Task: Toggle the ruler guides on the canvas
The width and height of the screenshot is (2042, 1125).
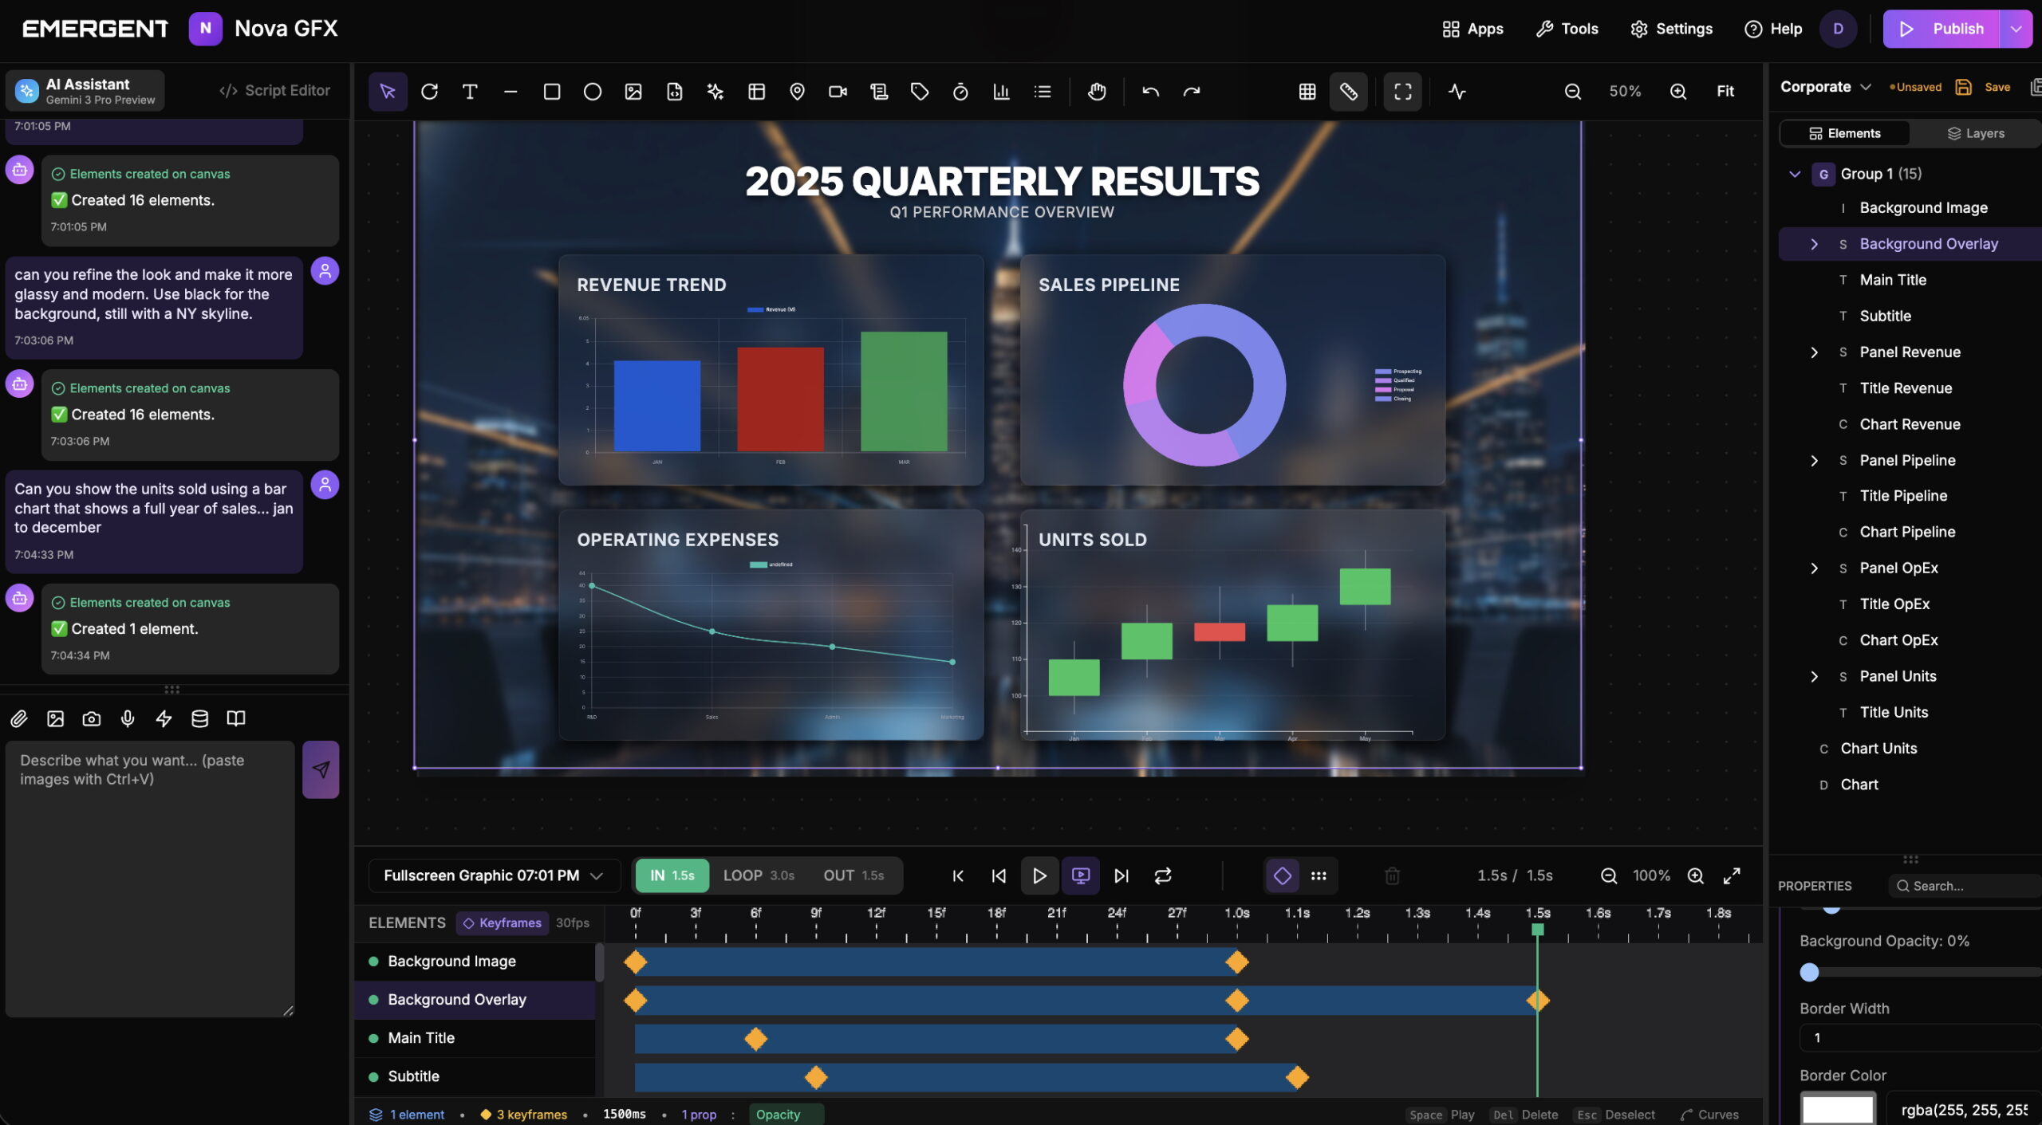Action: coord(1349,91)
